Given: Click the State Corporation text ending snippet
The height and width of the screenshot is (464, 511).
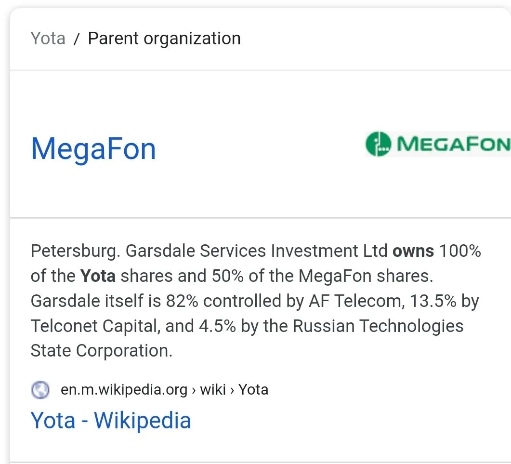Looking at the screenshot, I should point(101,351).
